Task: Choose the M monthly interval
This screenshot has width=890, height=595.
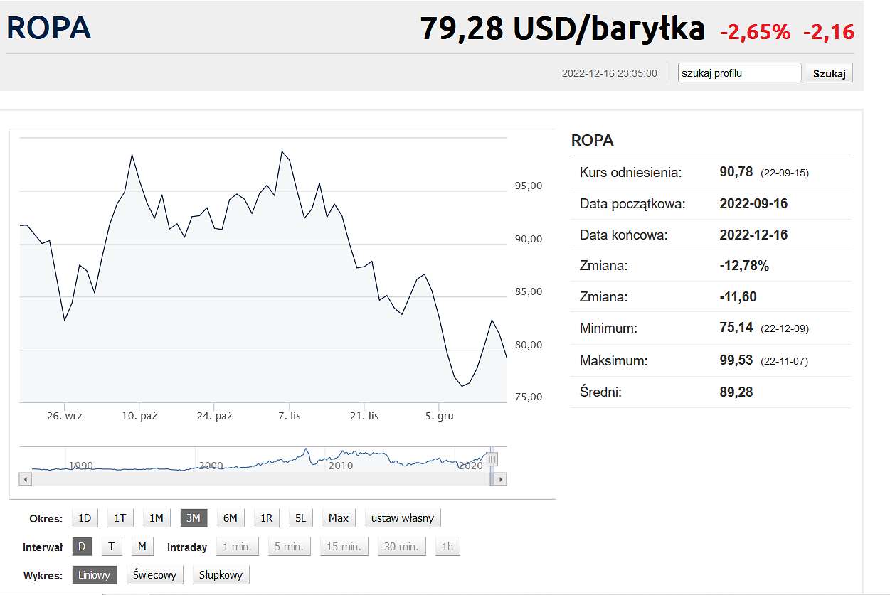Action: pyautogui.click(x=142, y=547)
